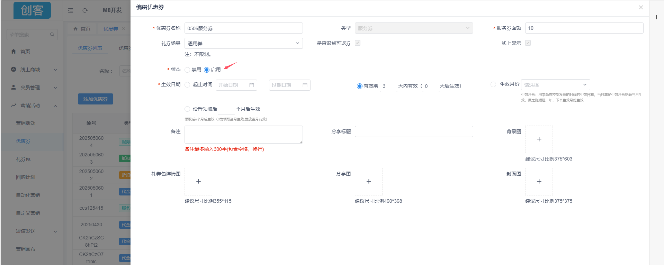Expand 会员管理 sidebar menu
Screen dimensions: 664x265
(x=55, y=88)
